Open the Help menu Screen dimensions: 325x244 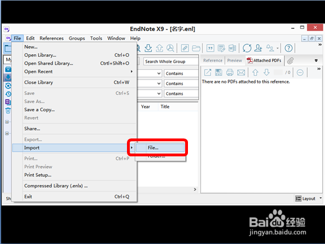(x=135, y=39)
